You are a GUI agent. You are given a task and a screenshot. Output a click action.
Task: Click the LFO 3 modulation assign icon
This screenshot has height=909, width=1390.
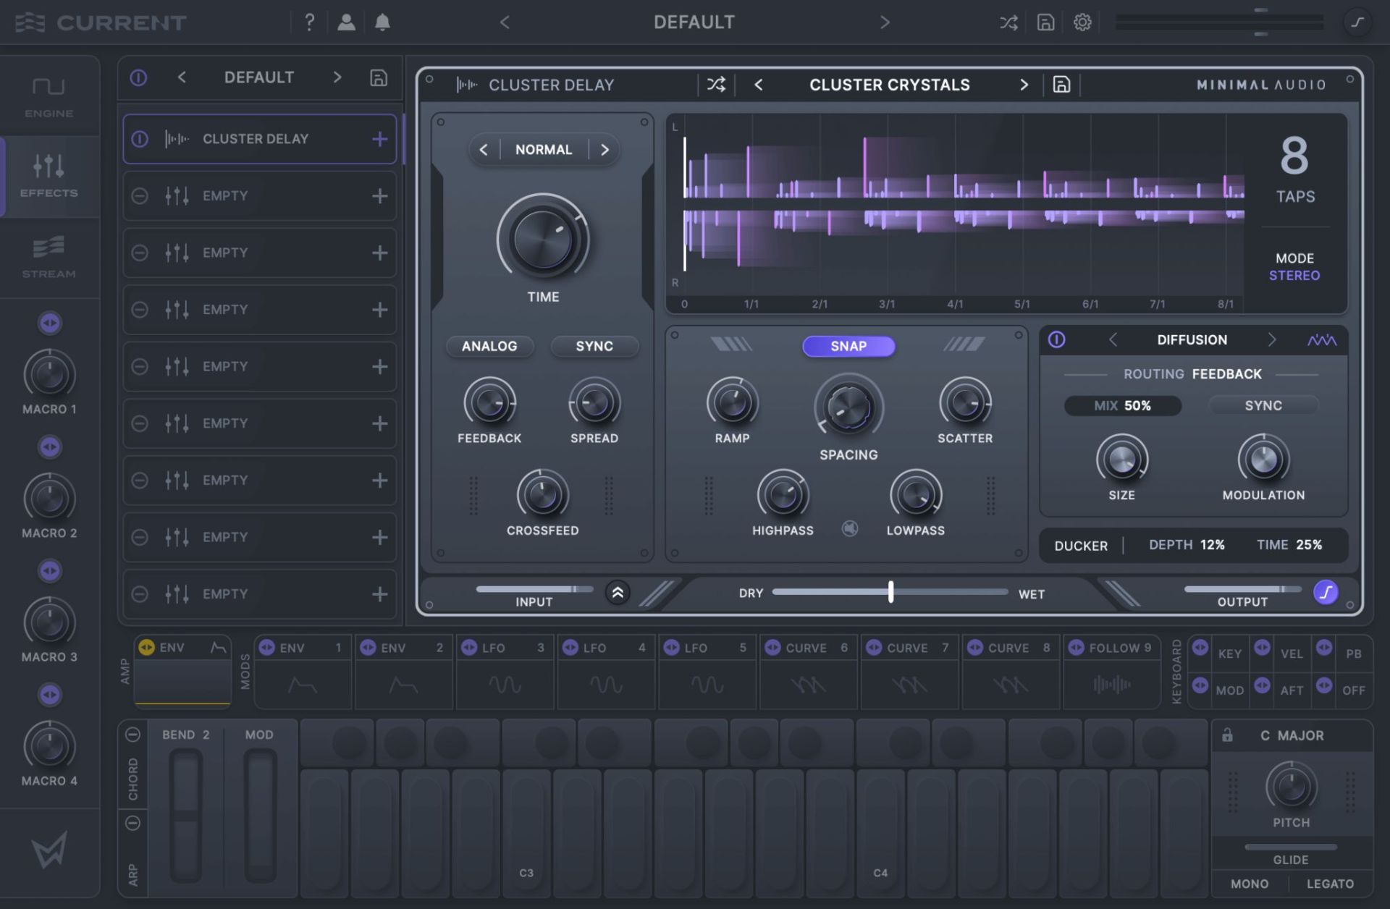click(x=469, y=647)
